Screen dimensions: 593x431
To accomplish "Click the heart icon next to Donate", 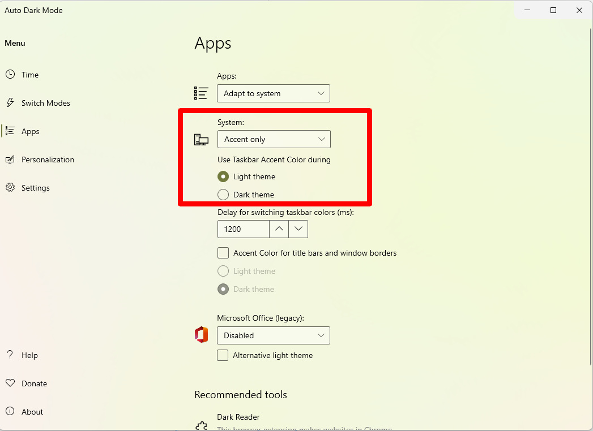I will point(10,383).
